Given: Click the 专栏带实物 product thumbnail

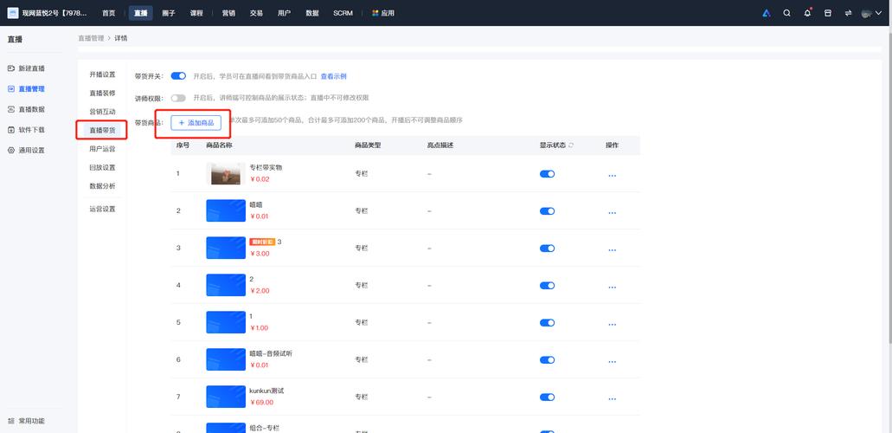Looking at the screenshot, I should coord(226,174).
